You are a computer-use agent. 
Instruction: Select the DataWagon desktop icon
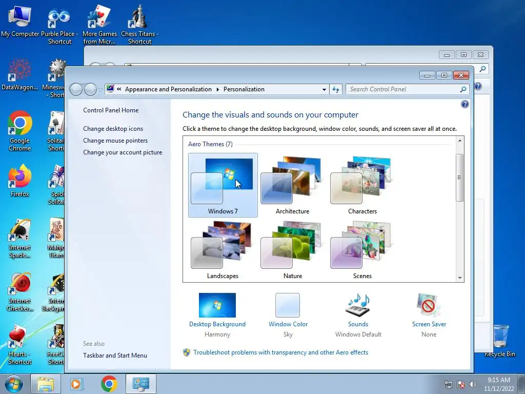[x=20, y=74]
